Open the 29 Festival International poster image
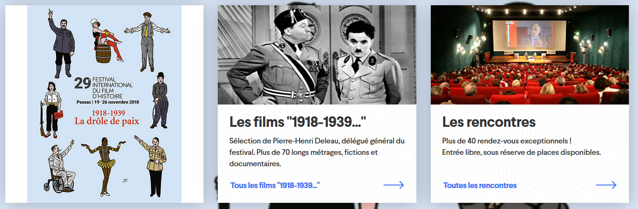This screenshot has width=638, height=209. click(104, 104)
